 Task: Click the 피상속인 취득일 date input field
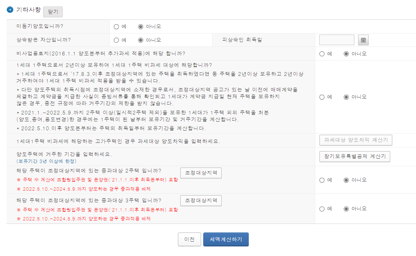click(x=337, y=40)
